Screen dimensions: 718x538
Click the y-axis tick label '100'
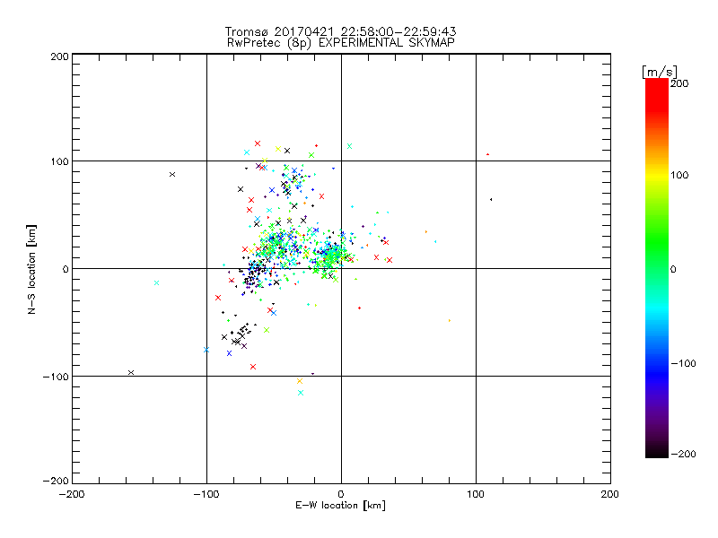pos(59,162)
